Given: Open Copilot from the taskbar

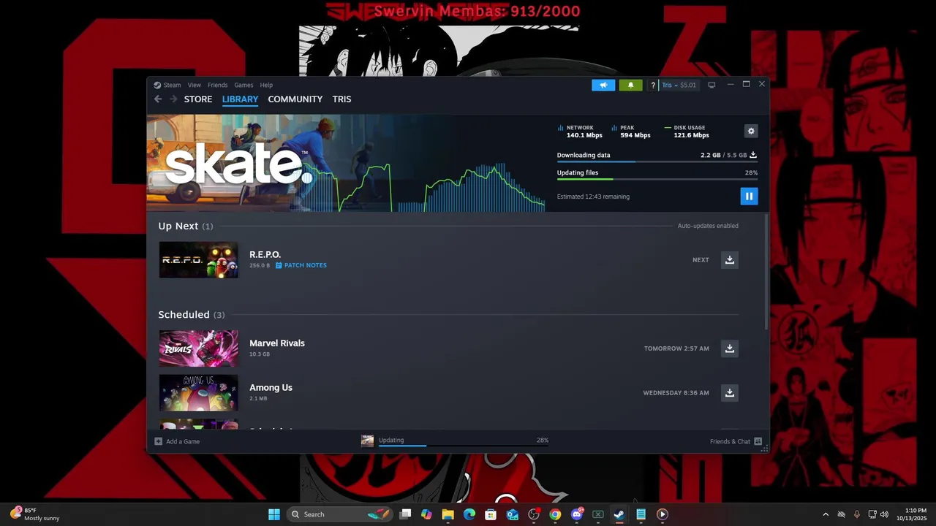Looking at the screenshot, I should click(426, 514).
